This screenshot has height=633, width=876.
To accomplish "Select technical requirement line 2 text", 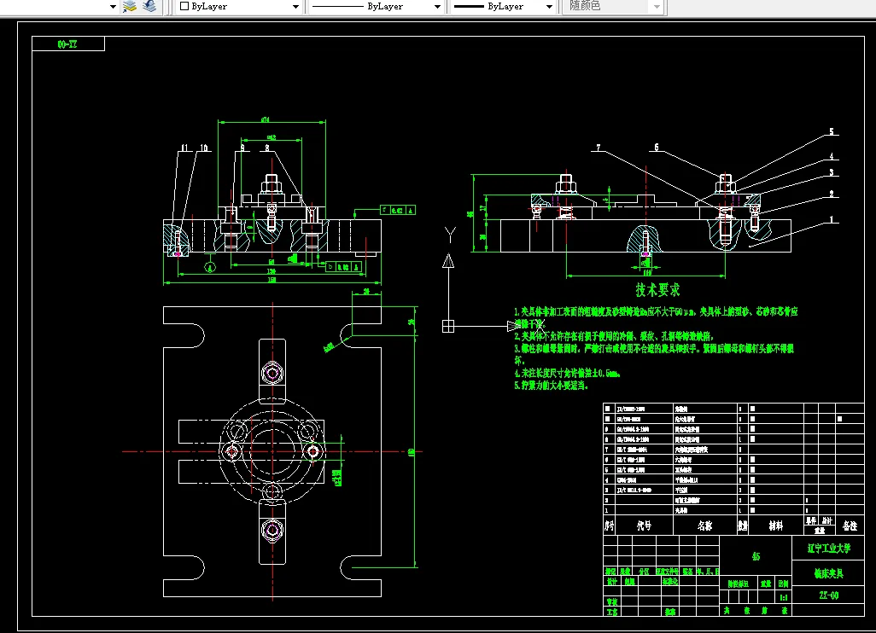I will coord(615,336).
